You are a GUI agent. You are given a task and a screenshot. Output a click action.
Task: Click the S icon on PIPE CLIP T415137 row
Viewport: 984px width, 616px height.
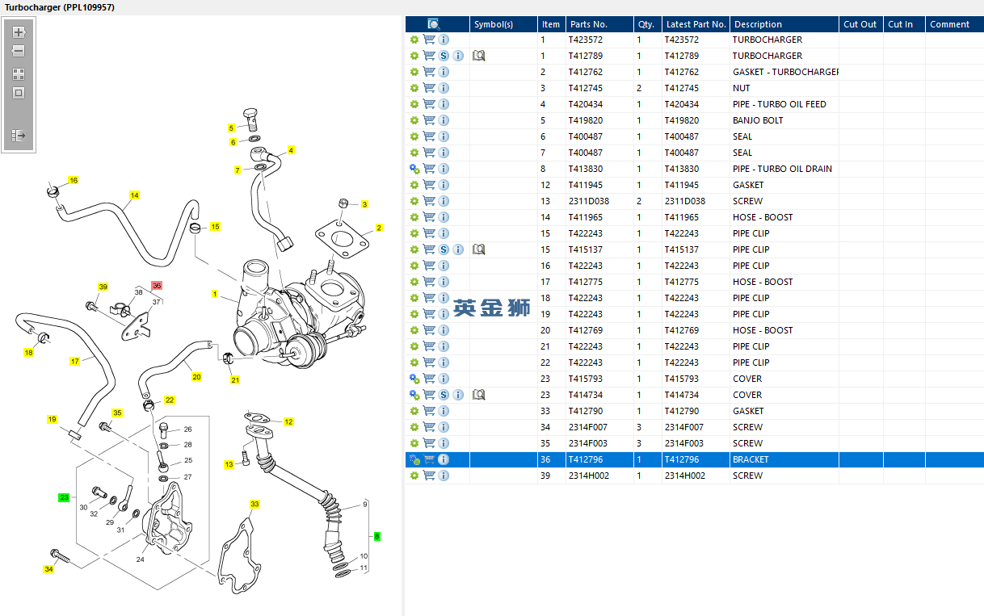(x=444, y=249)
